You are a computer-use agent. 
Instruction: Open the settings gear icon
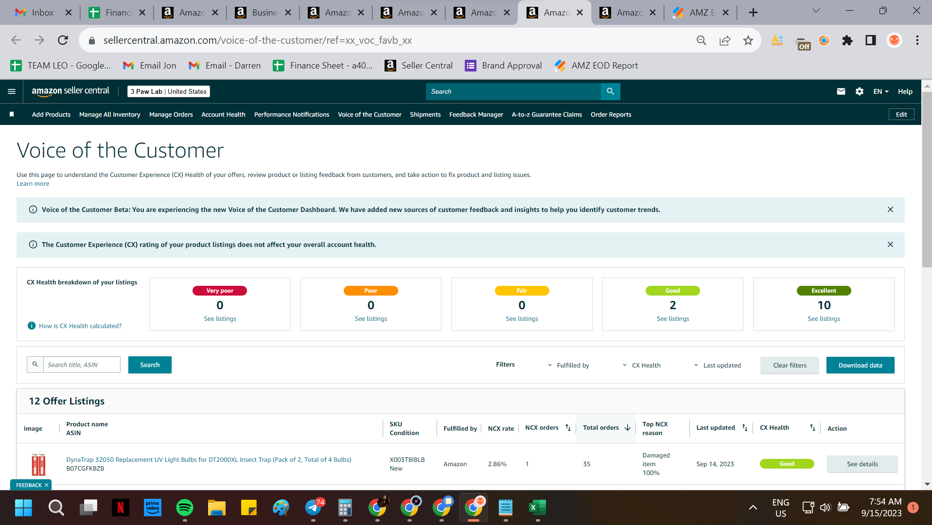[859, 91]
